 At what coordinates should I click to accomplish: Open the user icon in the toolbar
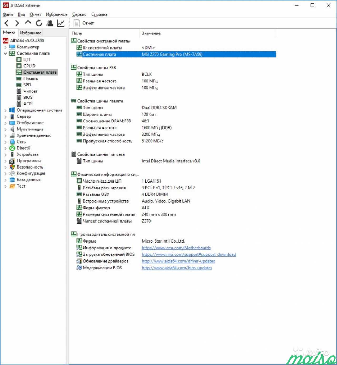pyautogui.click(x=50, y=23)
